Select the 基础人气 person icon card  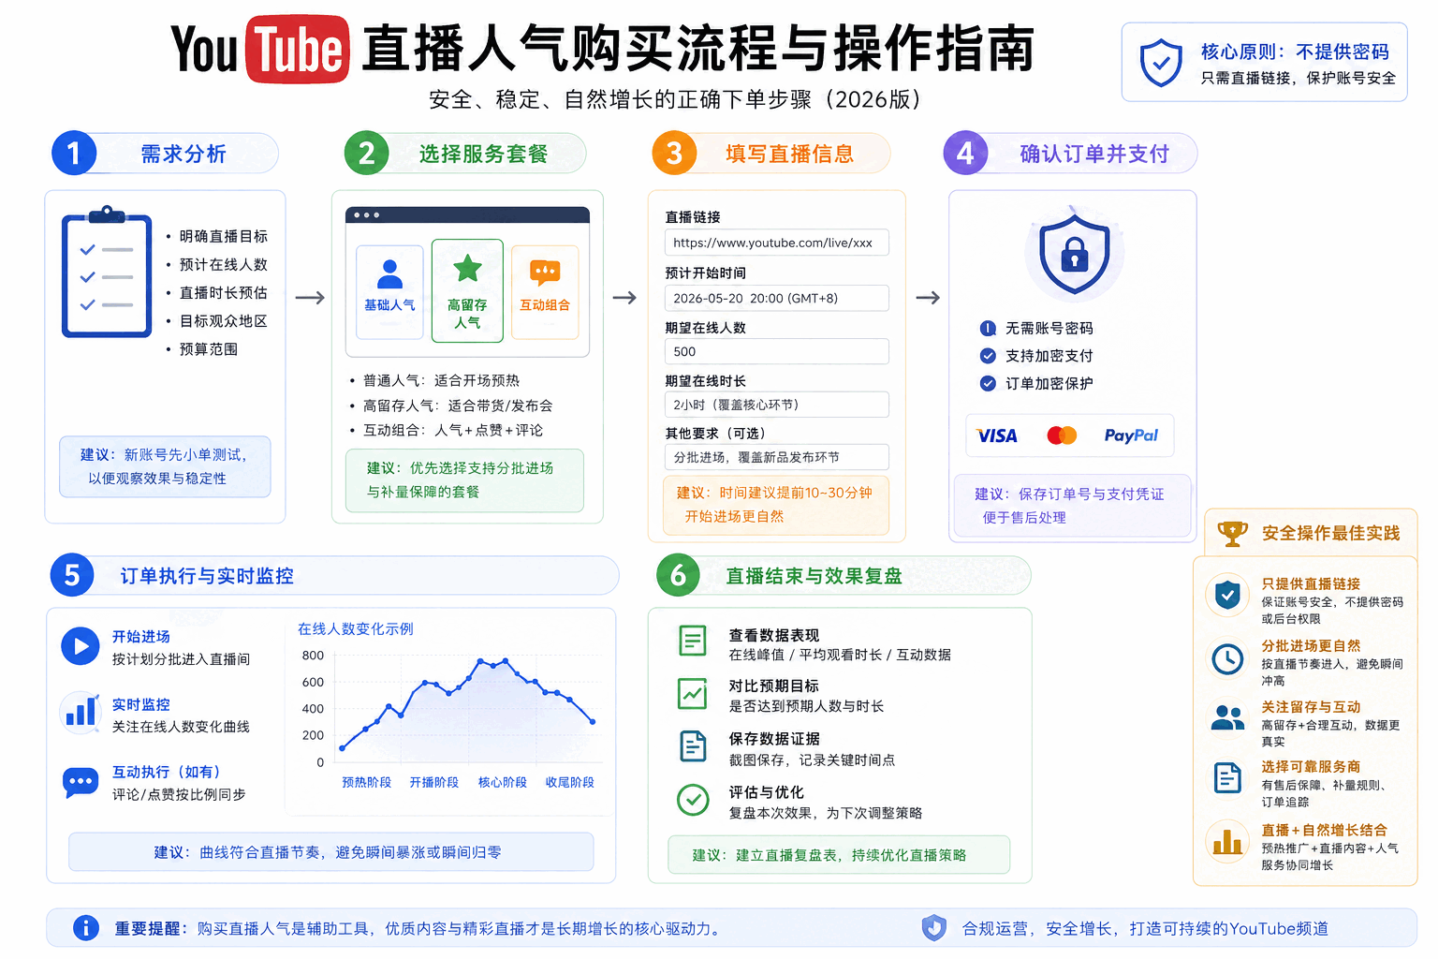pyautogui.click(x=389, y=291)
